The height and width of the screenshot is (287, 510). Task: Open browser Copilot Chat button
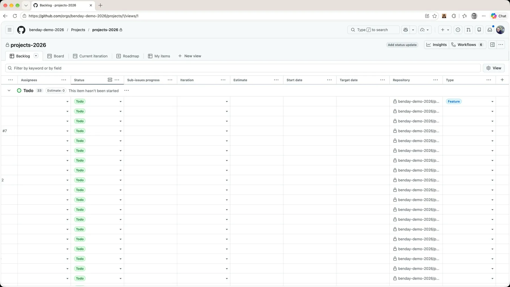[x=499, y=16]
